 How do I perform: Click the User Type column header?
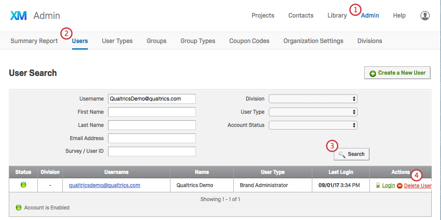pyautogui.click(x=273, y=172)
